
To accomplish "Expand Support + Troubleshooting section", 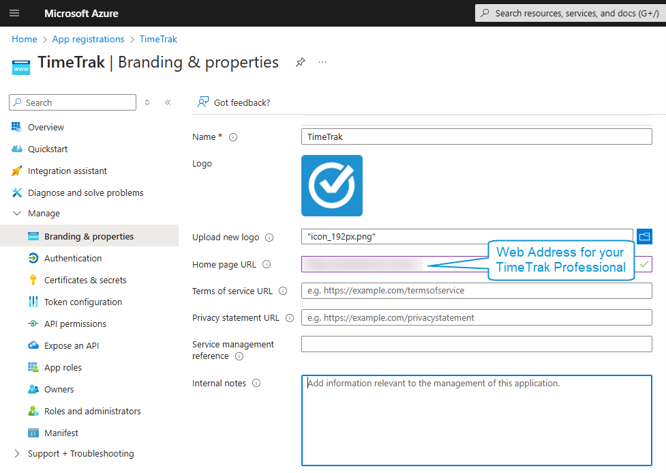I will pyautogui.click(x=17, y=453).
